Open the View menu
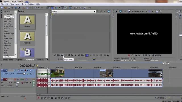 (x=12, y=4)
